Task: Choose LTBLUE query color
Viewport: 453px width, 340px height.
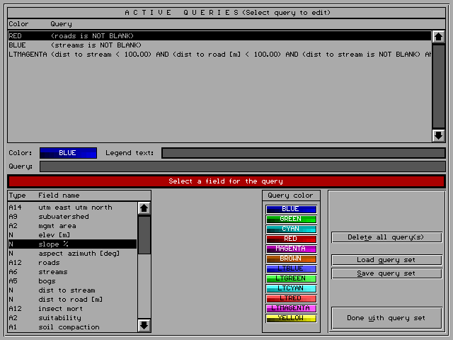Action: (291, 268)
